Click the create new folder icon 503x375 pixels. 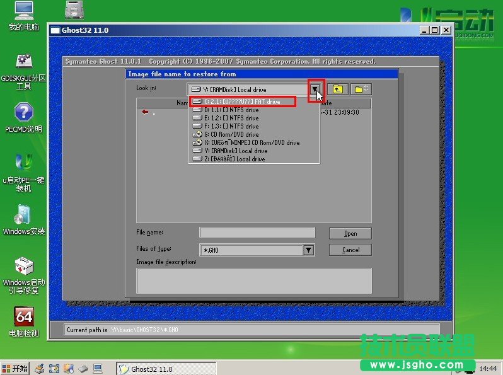click(361, 89)
